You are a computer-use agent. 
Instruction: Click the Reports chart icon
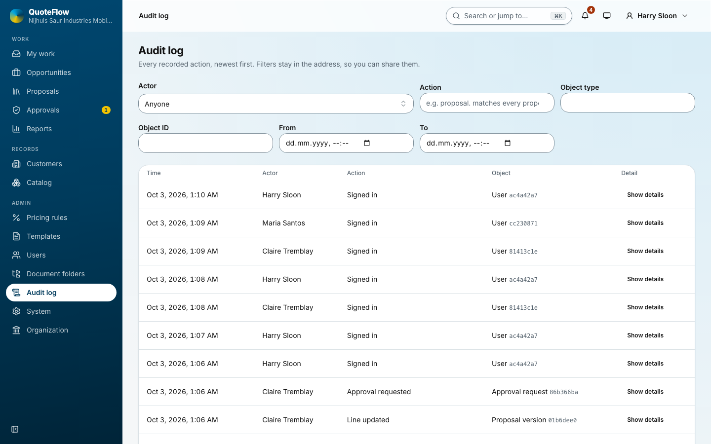(x=16, y=129)
